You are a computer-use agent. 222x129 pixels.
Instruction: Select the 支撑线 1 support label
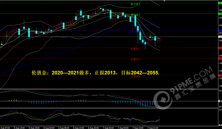point(135,49)
